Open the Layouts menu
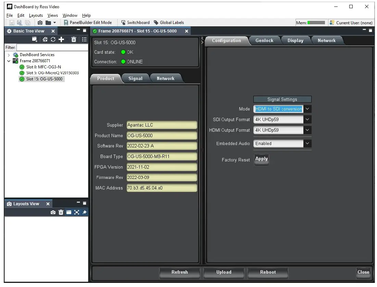Viewport: 377px width, 287px height. click(36, 15)
